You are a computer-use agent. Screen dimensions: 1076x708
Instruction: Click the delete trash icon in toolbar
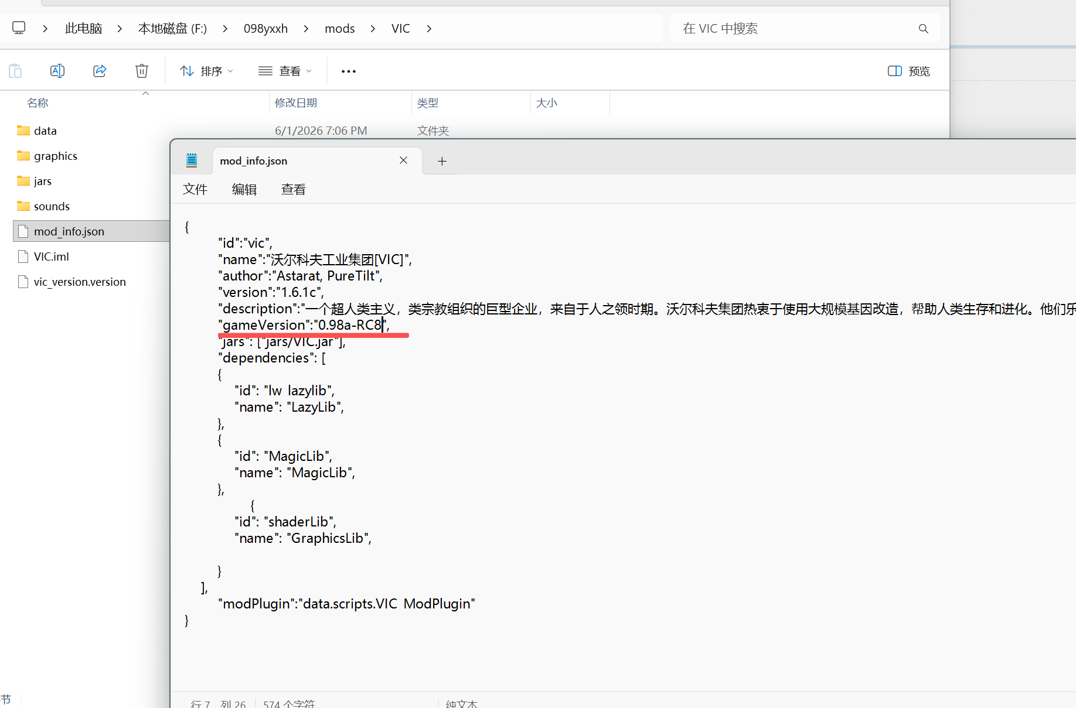click(142, 71)
